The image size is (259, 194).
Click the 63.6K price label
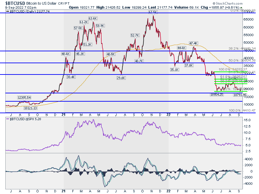[x=93, y=18]
